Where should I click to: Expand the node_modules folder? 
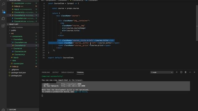click(x=23, y=27)
